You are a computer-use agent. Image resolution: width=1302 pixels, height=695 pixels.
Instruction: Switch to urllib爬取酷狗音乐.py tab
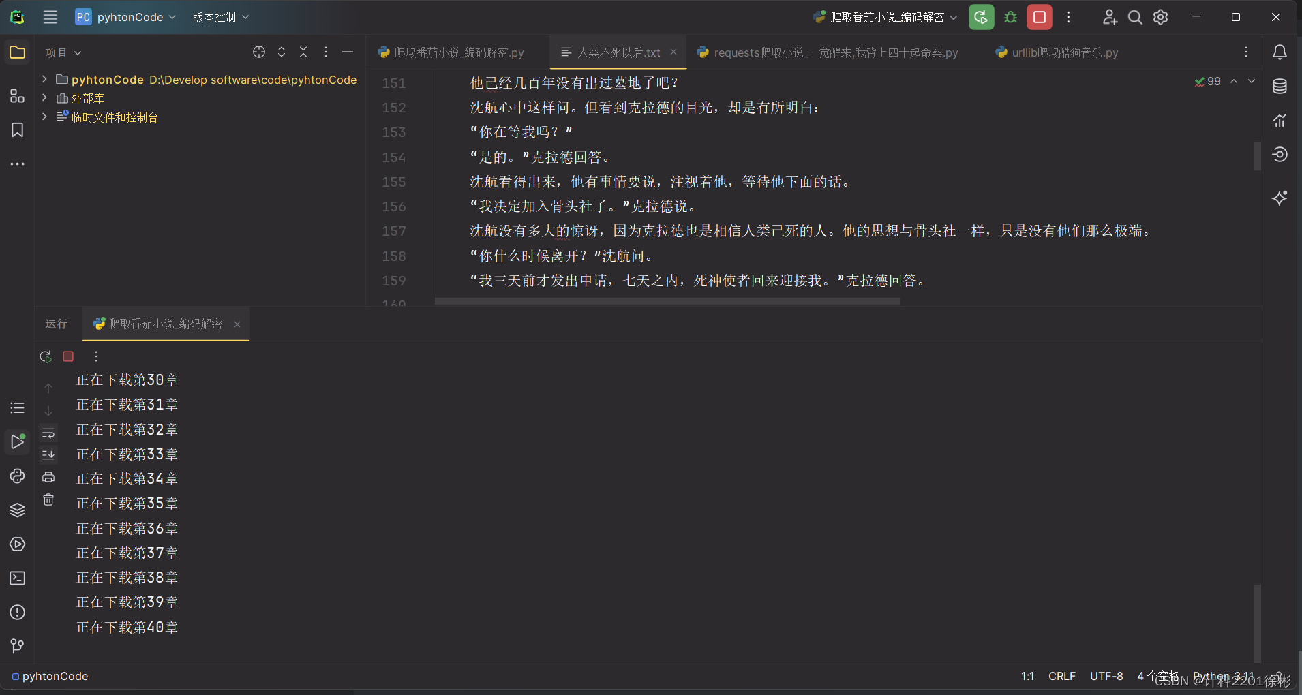pyautogui.click(x=1057, y=52)
